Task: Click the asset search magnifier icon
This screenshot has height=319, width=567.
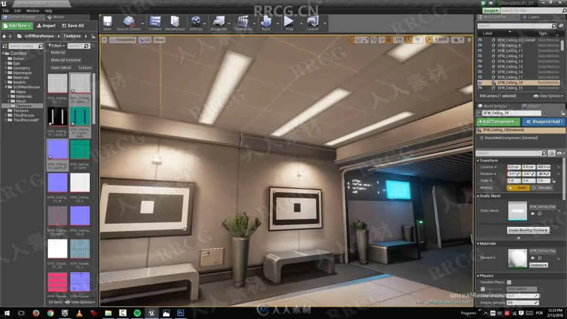Action: pyautogui.click(x=87, y=46)
